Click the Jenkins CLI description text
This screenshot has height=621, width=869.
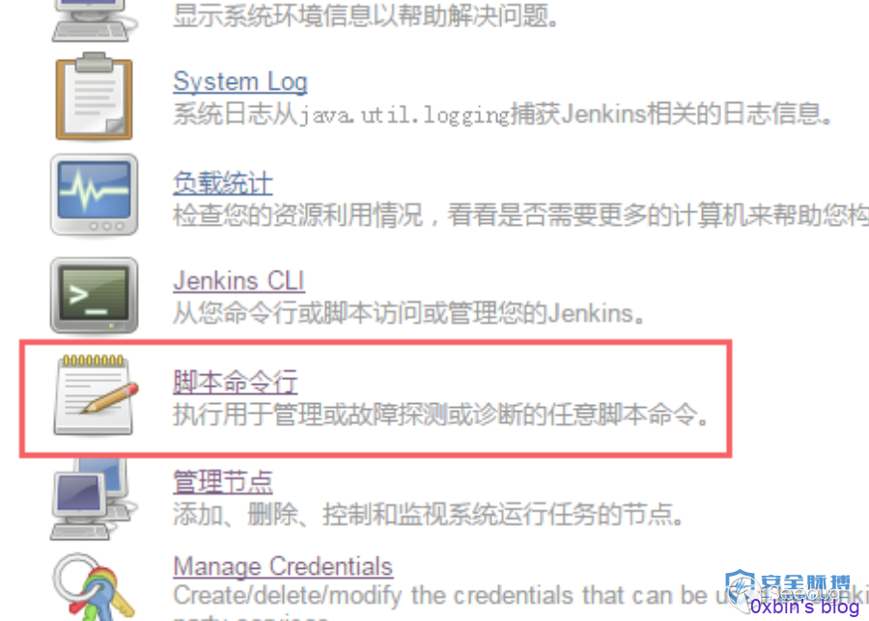click(409, 313)
